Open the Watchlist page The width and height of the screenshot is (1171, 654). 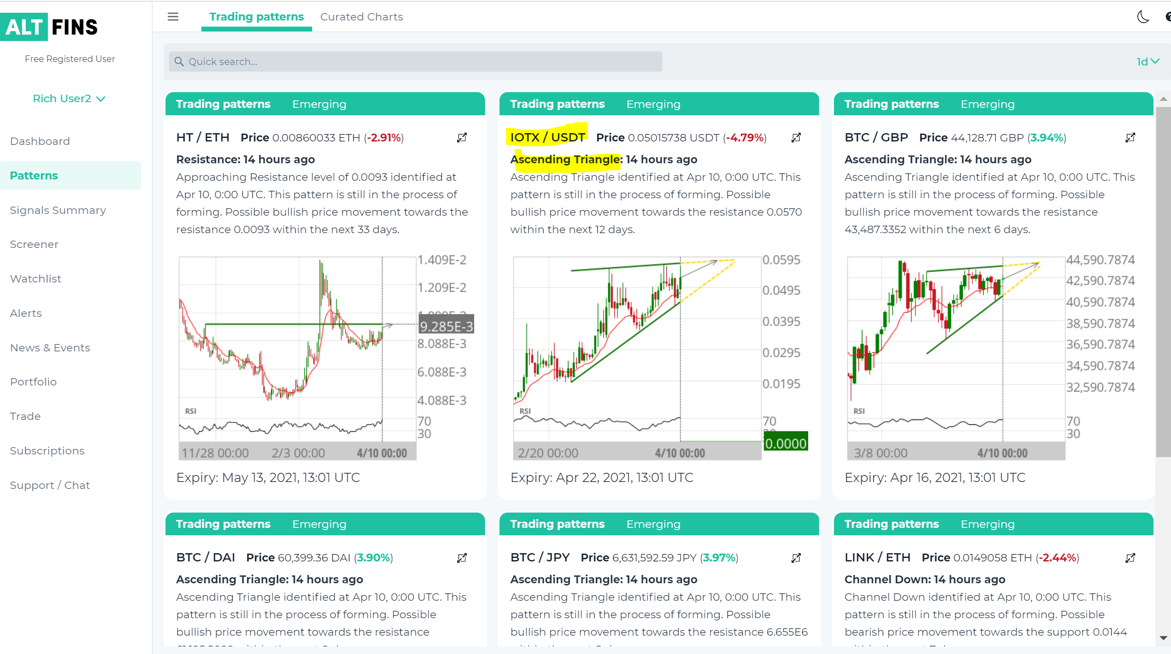[x=35, y=279]
